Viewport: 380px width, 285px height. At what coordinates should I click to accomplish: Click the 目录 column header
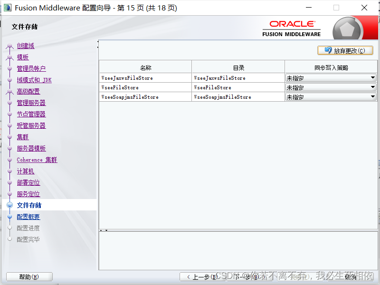pos(238,67)
